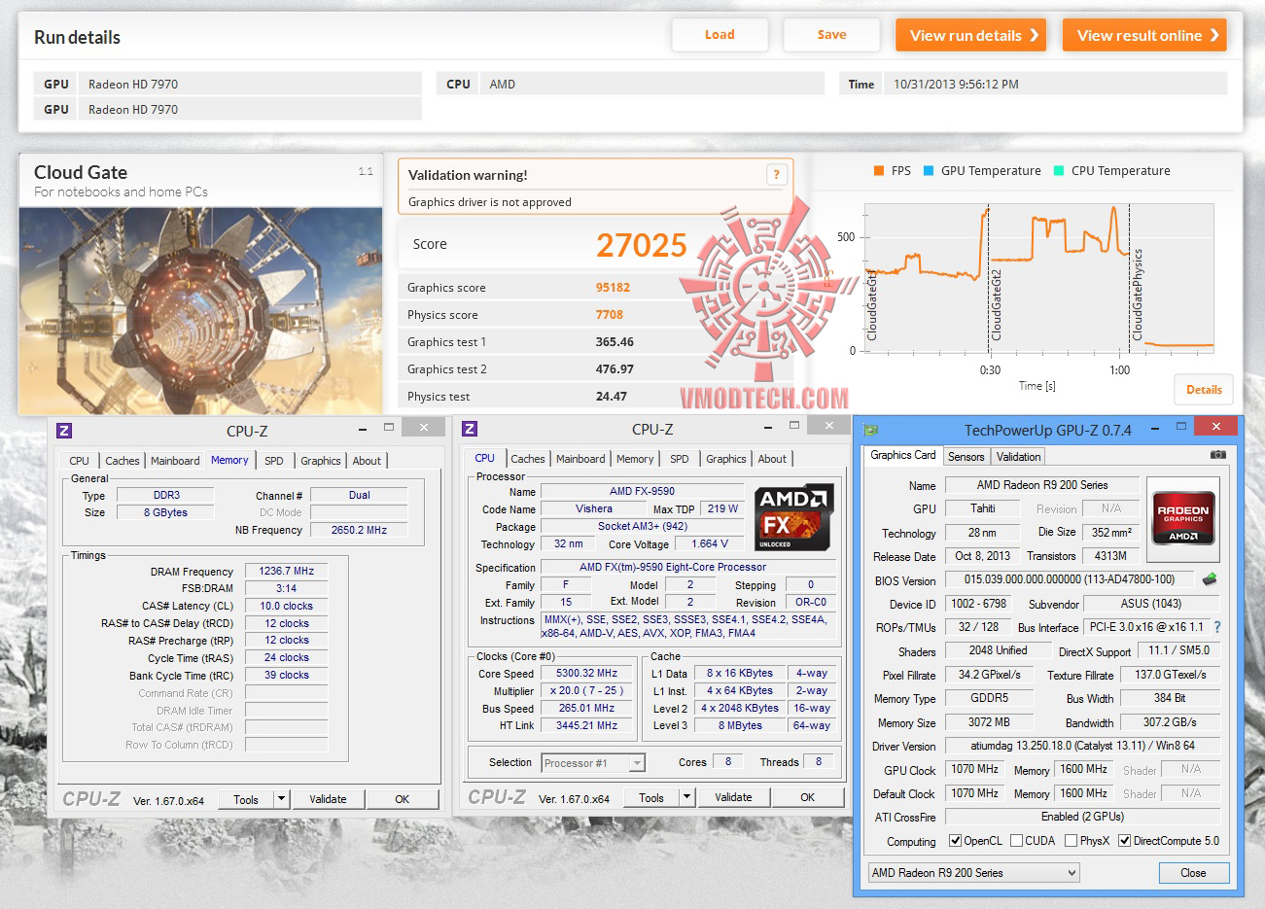This screenshot has height=909, width=1265.
Task: Click the Close button in GPU-Z
Action: [1193, 873]
